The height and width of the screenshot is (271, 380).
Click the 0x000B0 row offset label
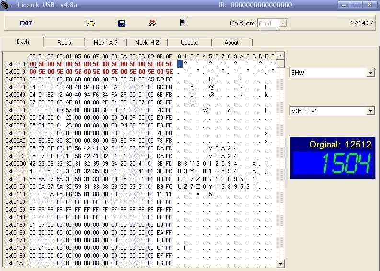coord(15,148)
